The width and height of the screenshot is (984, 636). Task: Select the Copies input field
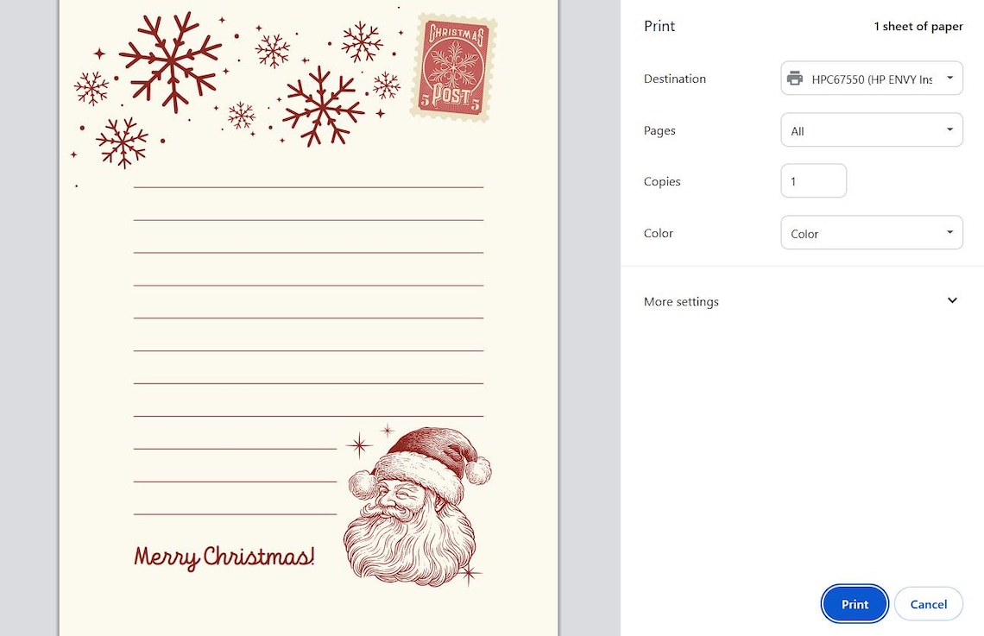[x=813, y=180]
